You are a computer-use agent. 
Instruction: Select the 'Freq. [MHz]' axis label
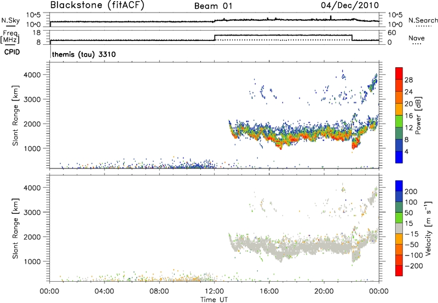[11, 37]
